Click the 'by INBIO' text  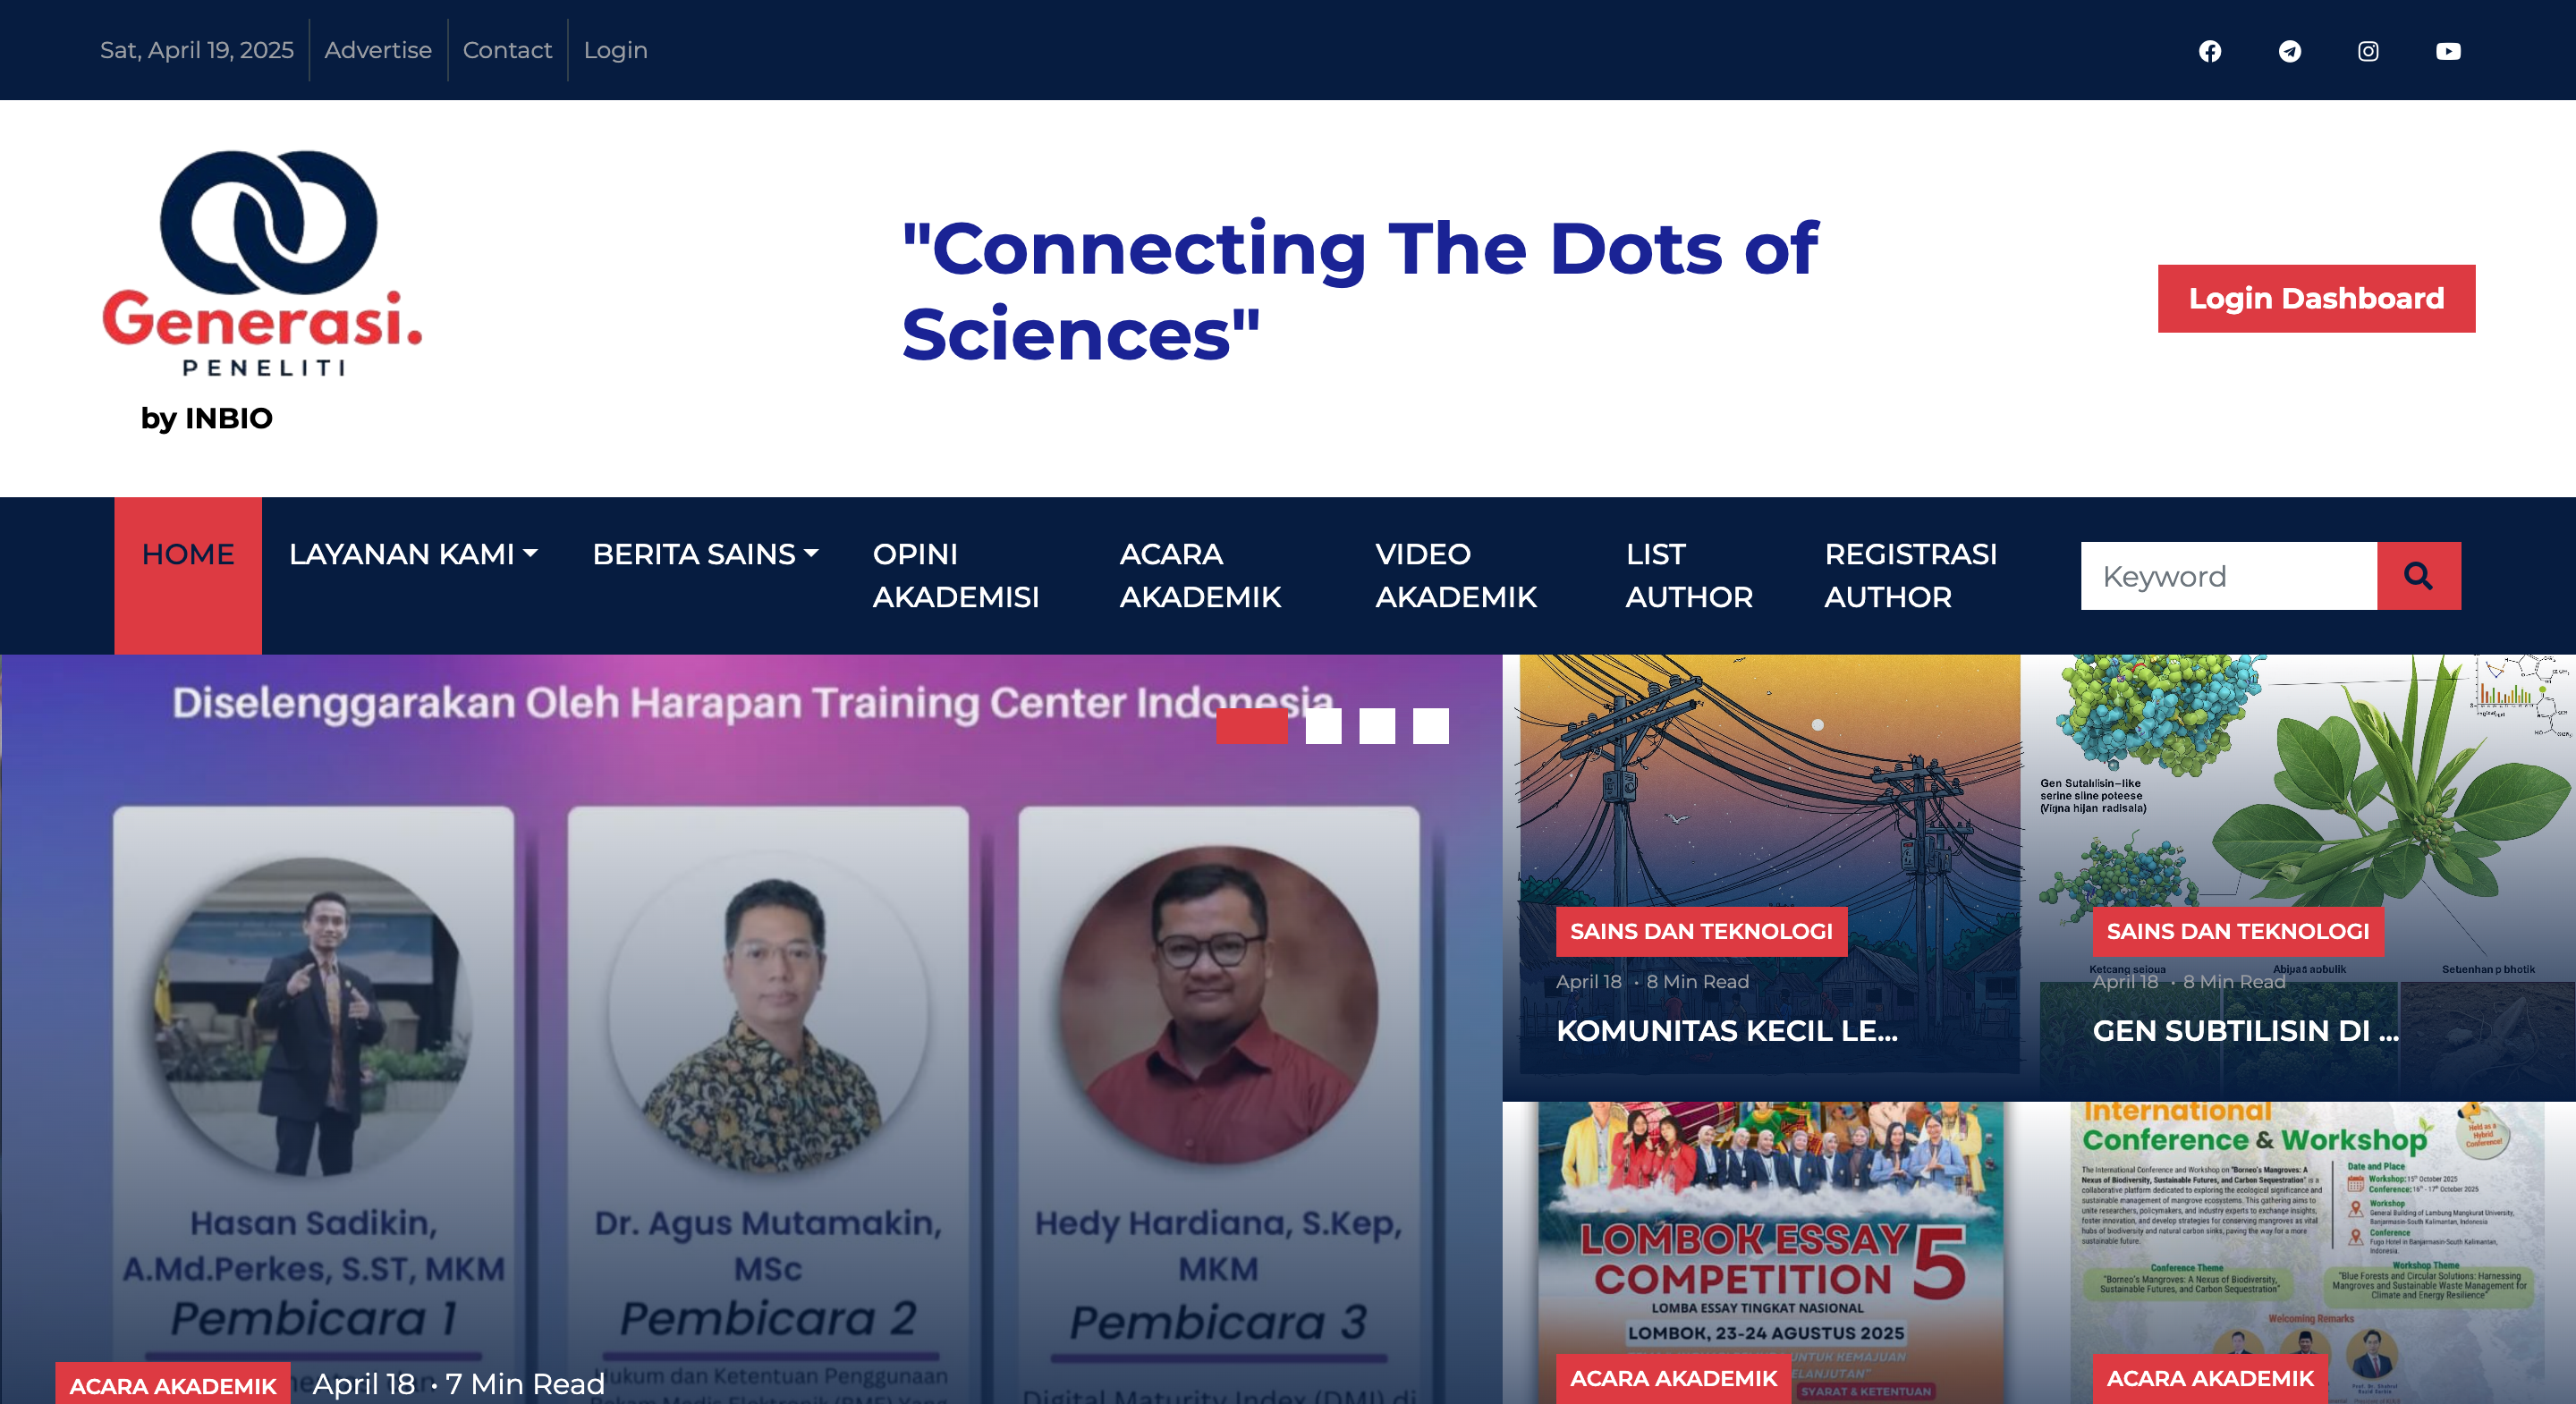pyautogui.click(x=206, y=418)
